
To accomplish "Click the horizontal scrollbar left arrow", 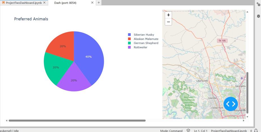I will [x=6, y=121].
